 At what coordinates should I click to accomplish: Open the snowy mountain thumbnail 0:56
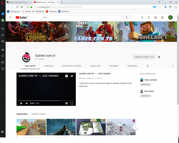pyautogui.click(x=121, y=127)
